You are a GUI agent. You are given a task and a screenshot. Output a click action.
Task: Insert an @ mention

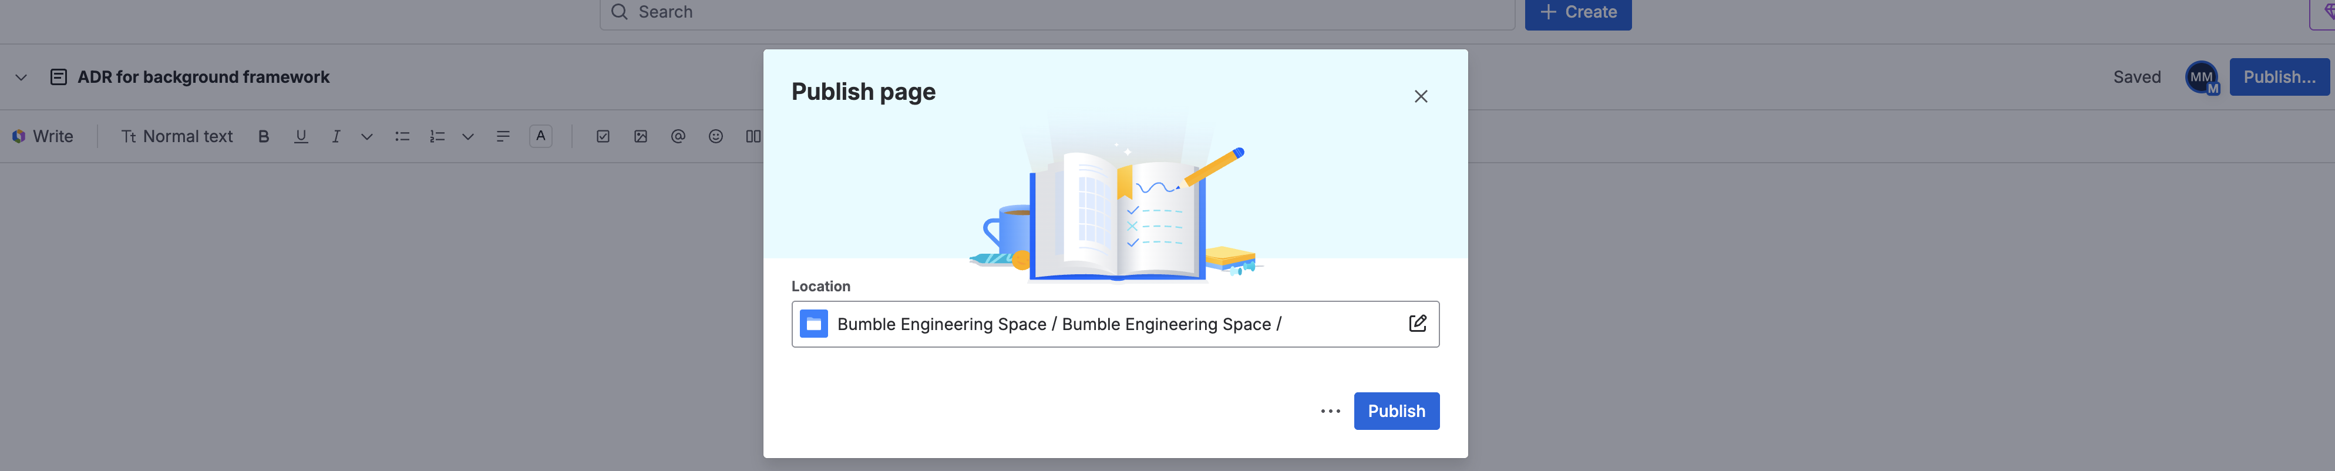click(678, 137)
